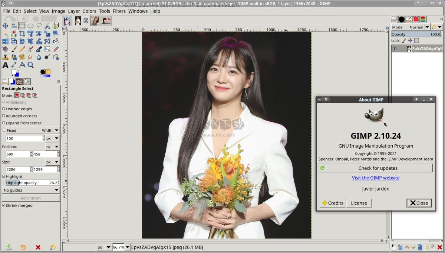Open the Filters menu
The height and width of the screenshot is (253, 445).
(x=119, y=11)
